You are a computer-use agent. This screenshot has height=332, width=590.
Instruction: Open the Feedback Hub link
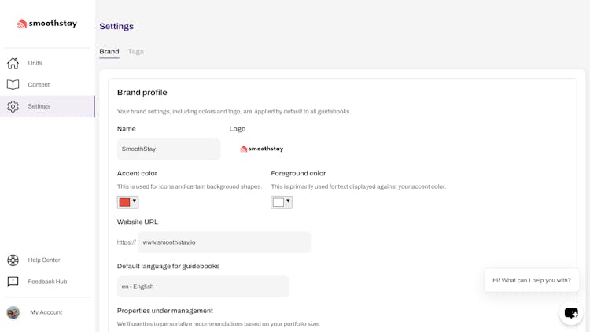(47, 282)
